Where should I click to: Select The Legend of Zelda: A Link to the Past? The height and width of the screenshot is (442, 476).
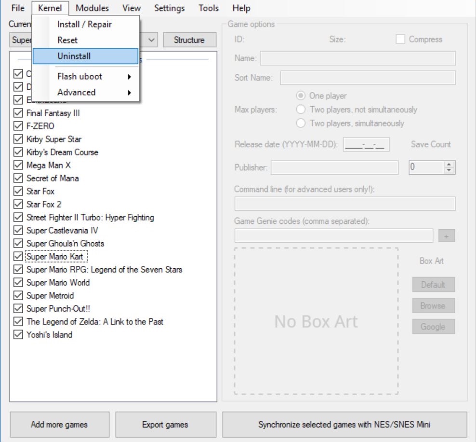[95, 322]
